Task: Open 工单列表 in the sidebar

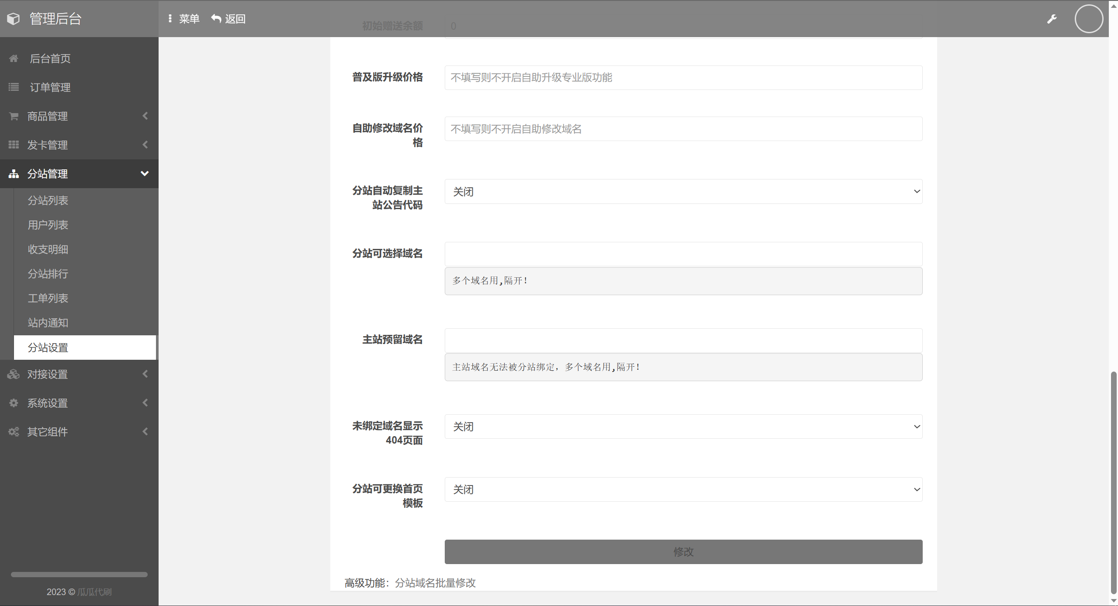Action: tap(48, 298)
